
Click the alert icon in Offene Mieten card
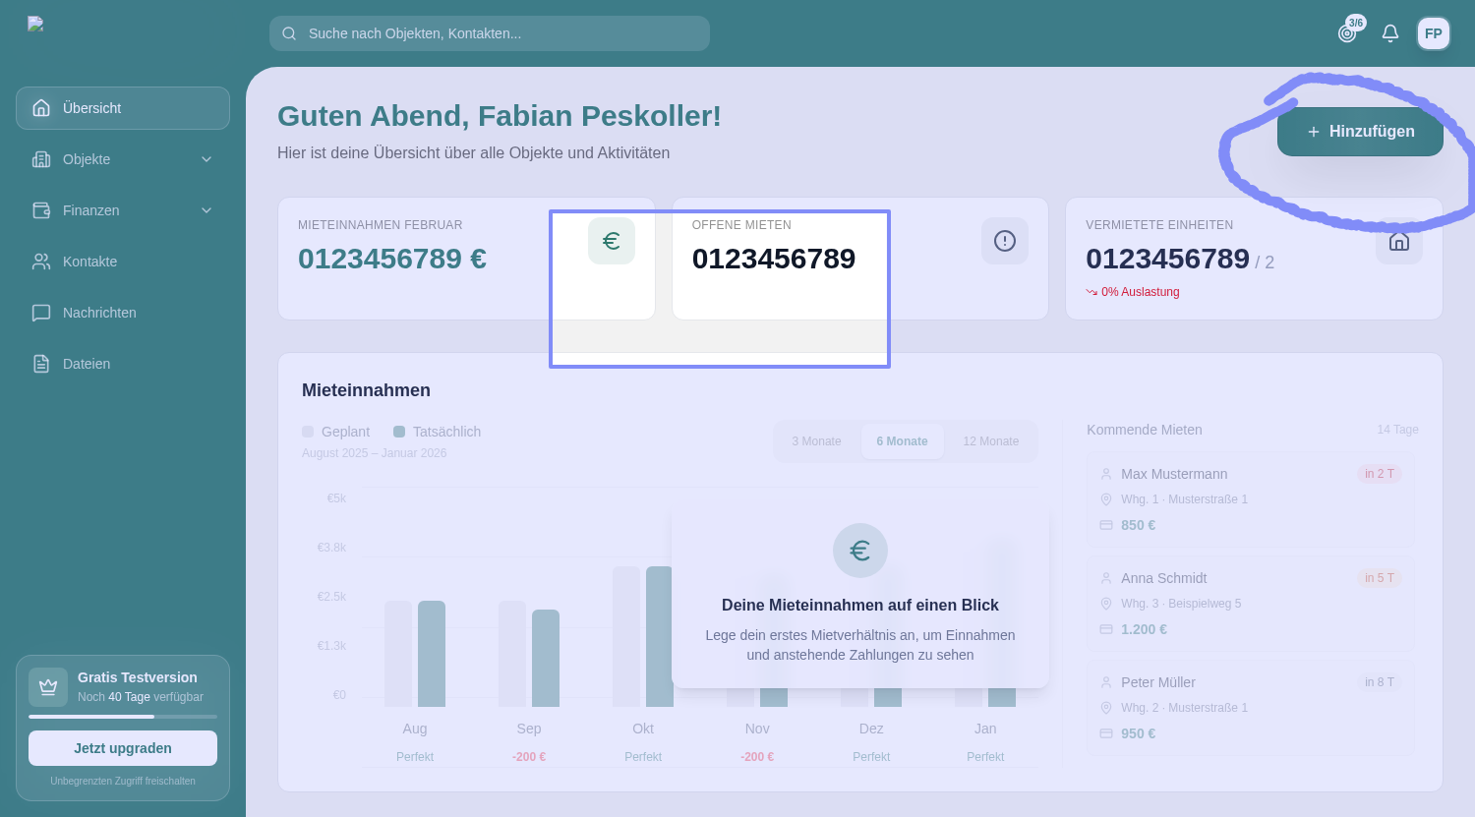tap(1004, 241)
